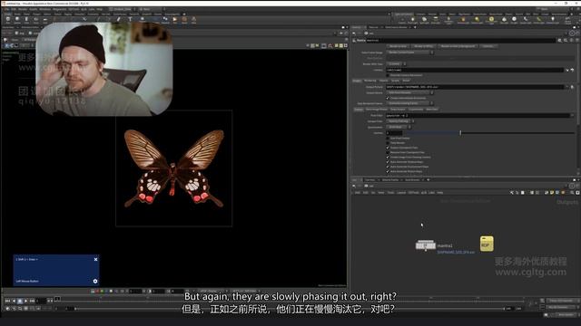581x326 pixels.
Task: Toggle Auto-Generate Photon Maps checkbox
Action: [x=388, y=171]
